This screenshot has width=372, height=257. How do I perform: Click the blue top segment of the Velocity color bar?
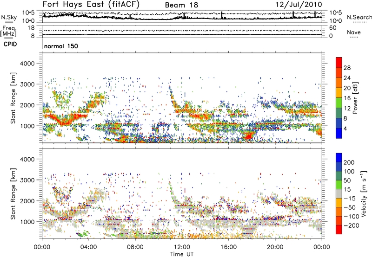click(x=339, y=158)
